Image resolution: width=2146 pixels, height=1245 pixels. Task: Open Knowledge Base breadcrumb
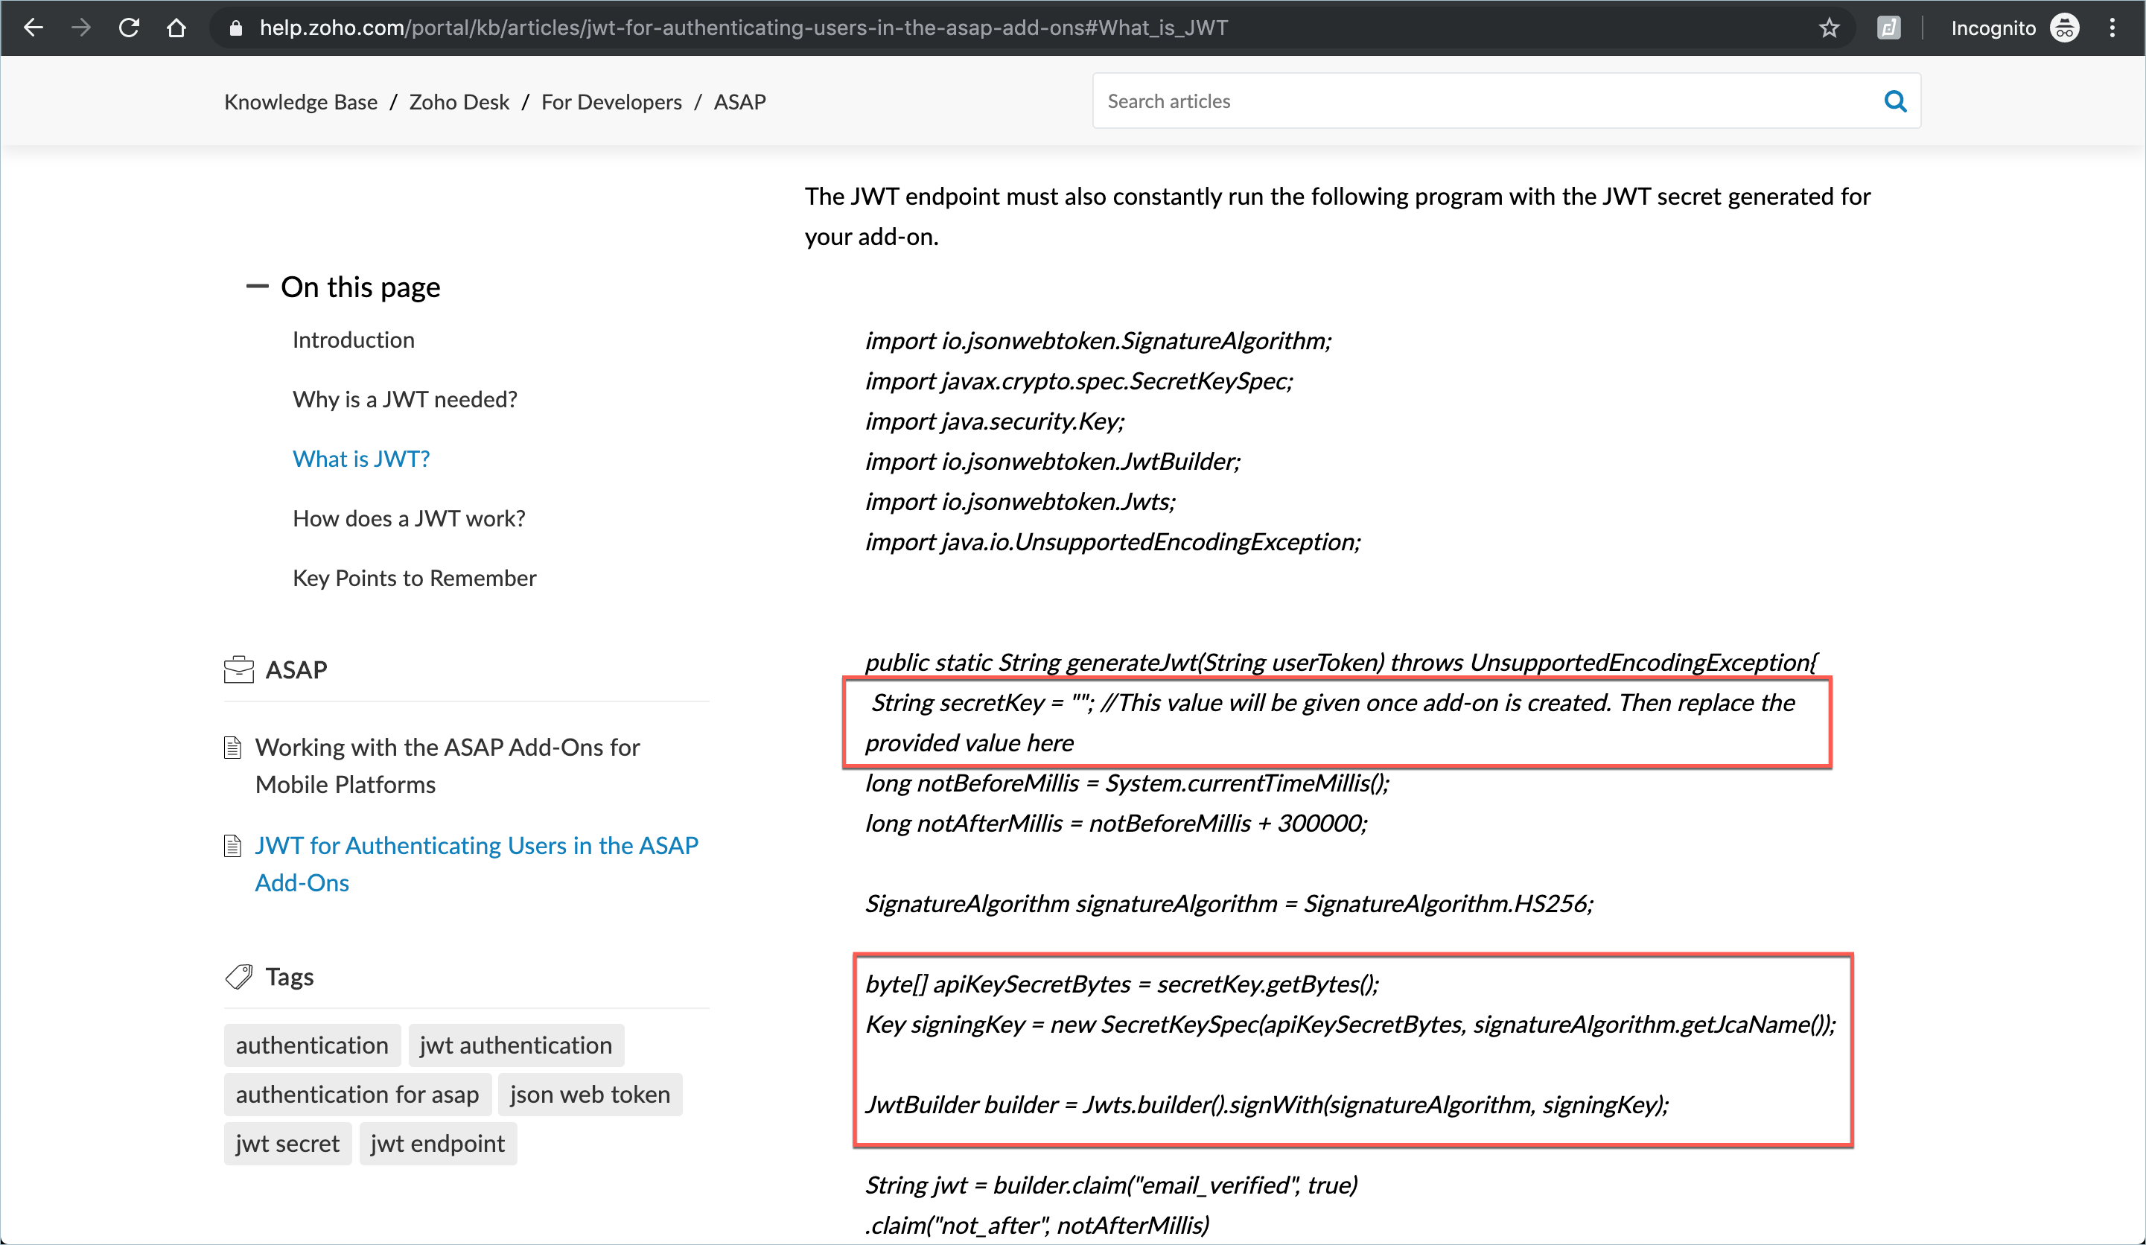tap(301, 102)
